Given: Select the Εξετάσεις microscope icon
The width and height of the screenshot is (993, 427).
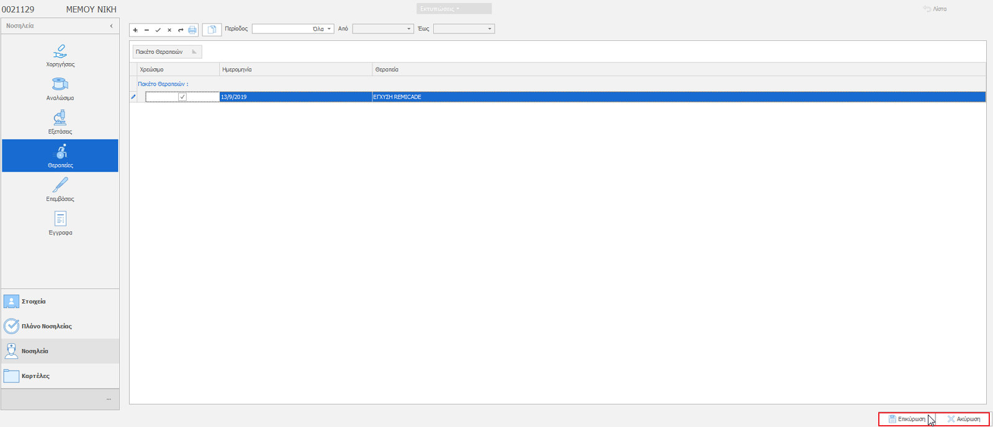Looking at the screenshot, I should [60, 118].
